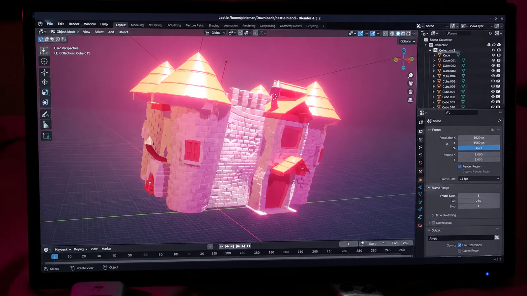The height and width of the screenshot is (296, 527).
Task: Toggle viewport gizmos button
Action: [361, 33]
